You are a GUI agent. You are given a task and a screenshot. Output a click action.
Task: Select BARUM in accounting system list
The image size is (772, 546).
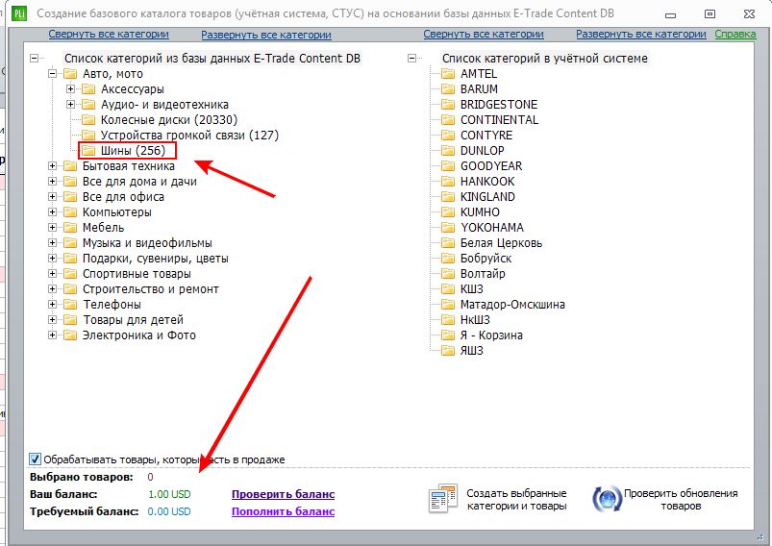479,89
